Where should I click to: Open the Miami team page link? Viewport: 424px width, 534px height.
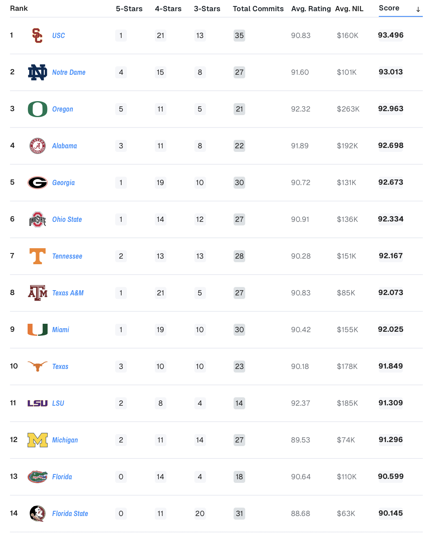(x=61, y=330)
